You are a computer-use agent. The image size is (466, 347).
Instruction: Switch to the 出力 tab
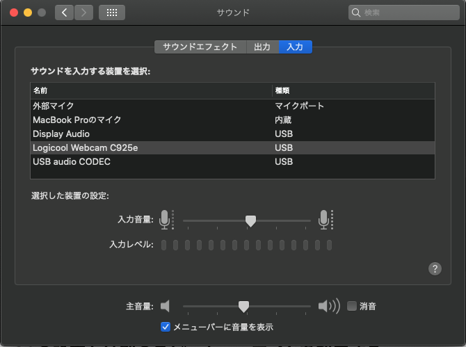262,47
